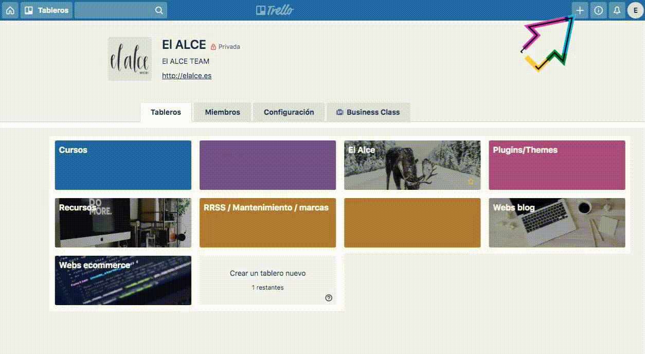Image resolution: width=645 pixels, height=354 pixels.
Task: Open the Webs ecommerce board
Action: [x=123, y=280]
